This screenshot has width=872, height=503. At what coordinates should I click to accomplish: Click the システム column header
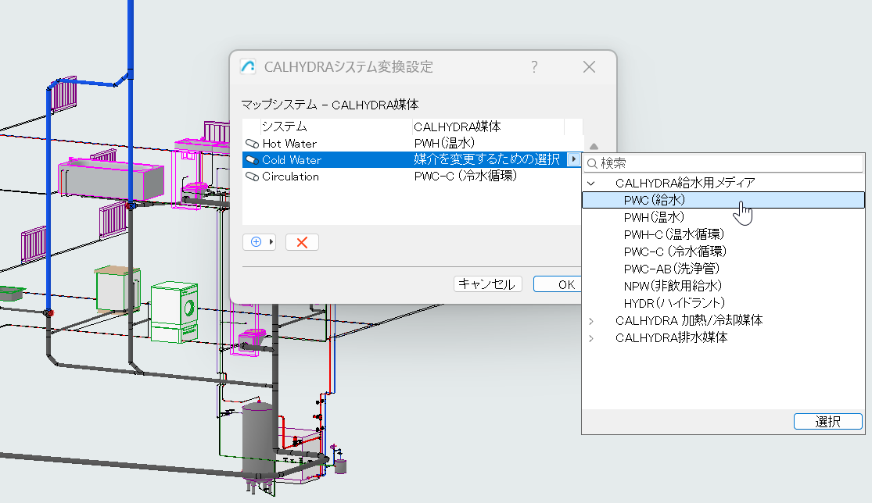285,127
